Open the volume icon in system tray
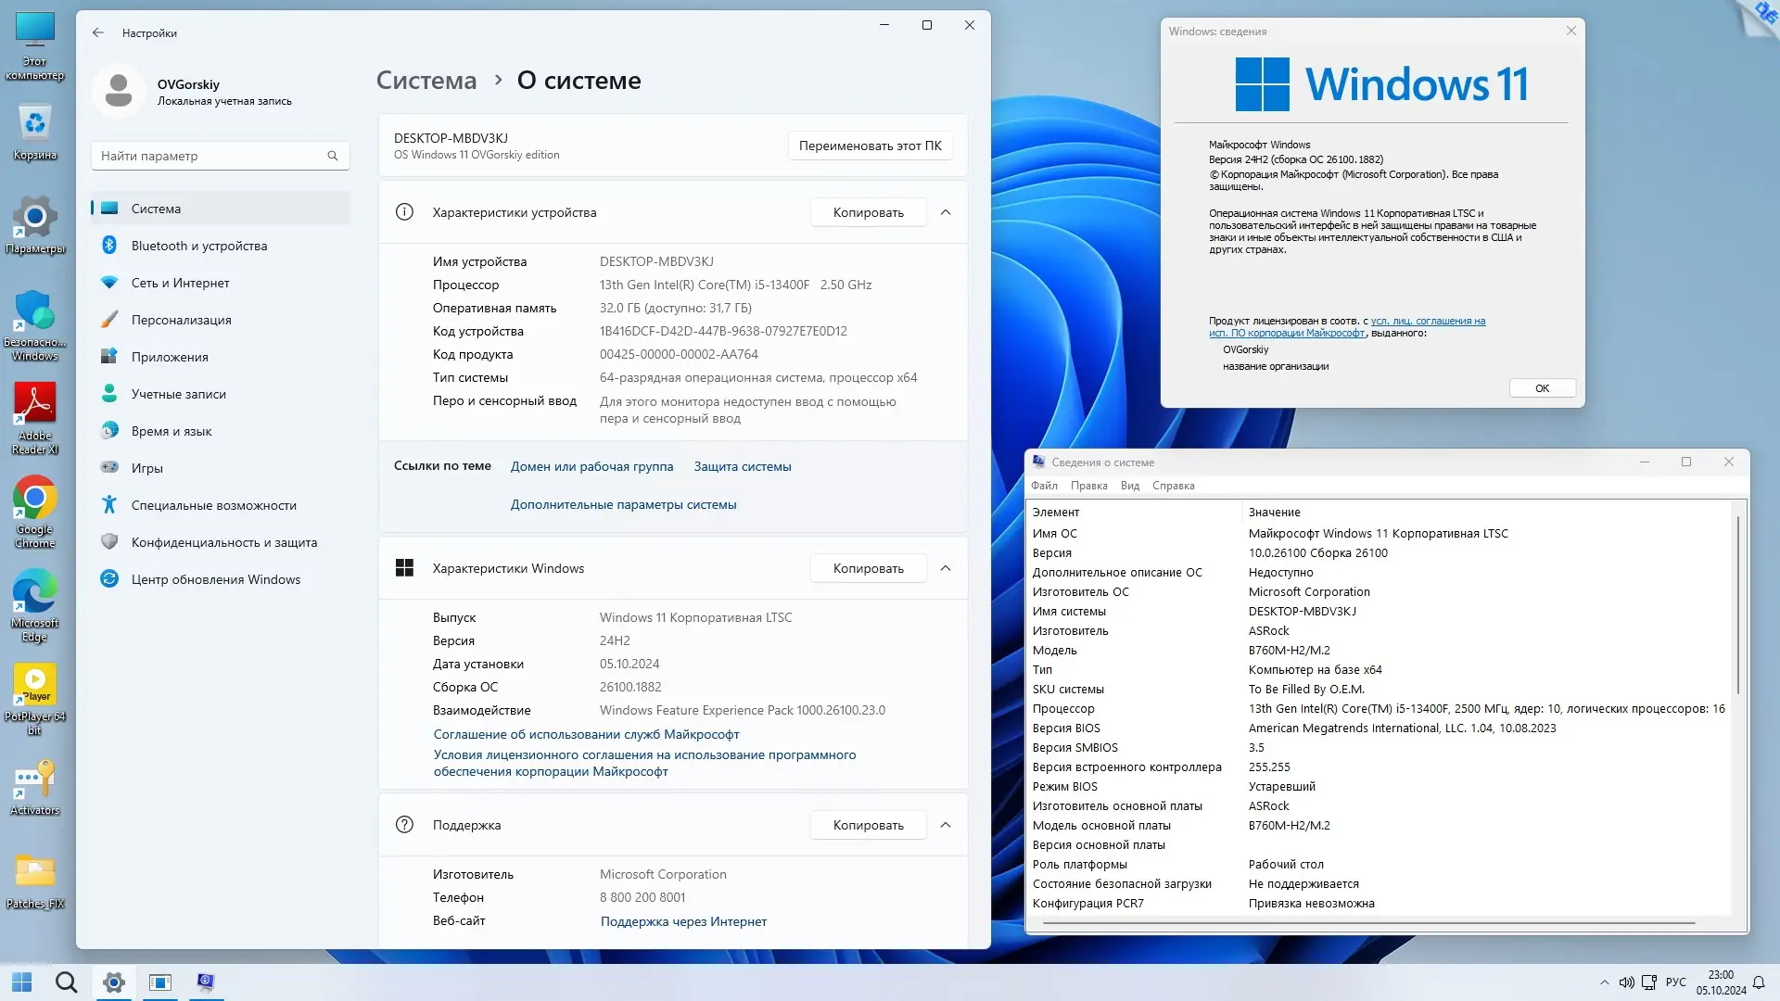Viewport: 1780px width, 1001px height. coord(1628,982)
